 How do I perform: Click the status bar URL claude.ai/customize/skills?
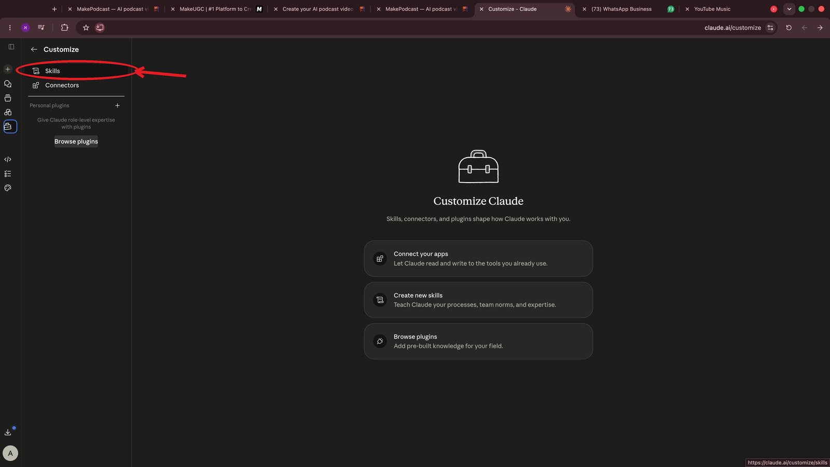coord(787,462)
